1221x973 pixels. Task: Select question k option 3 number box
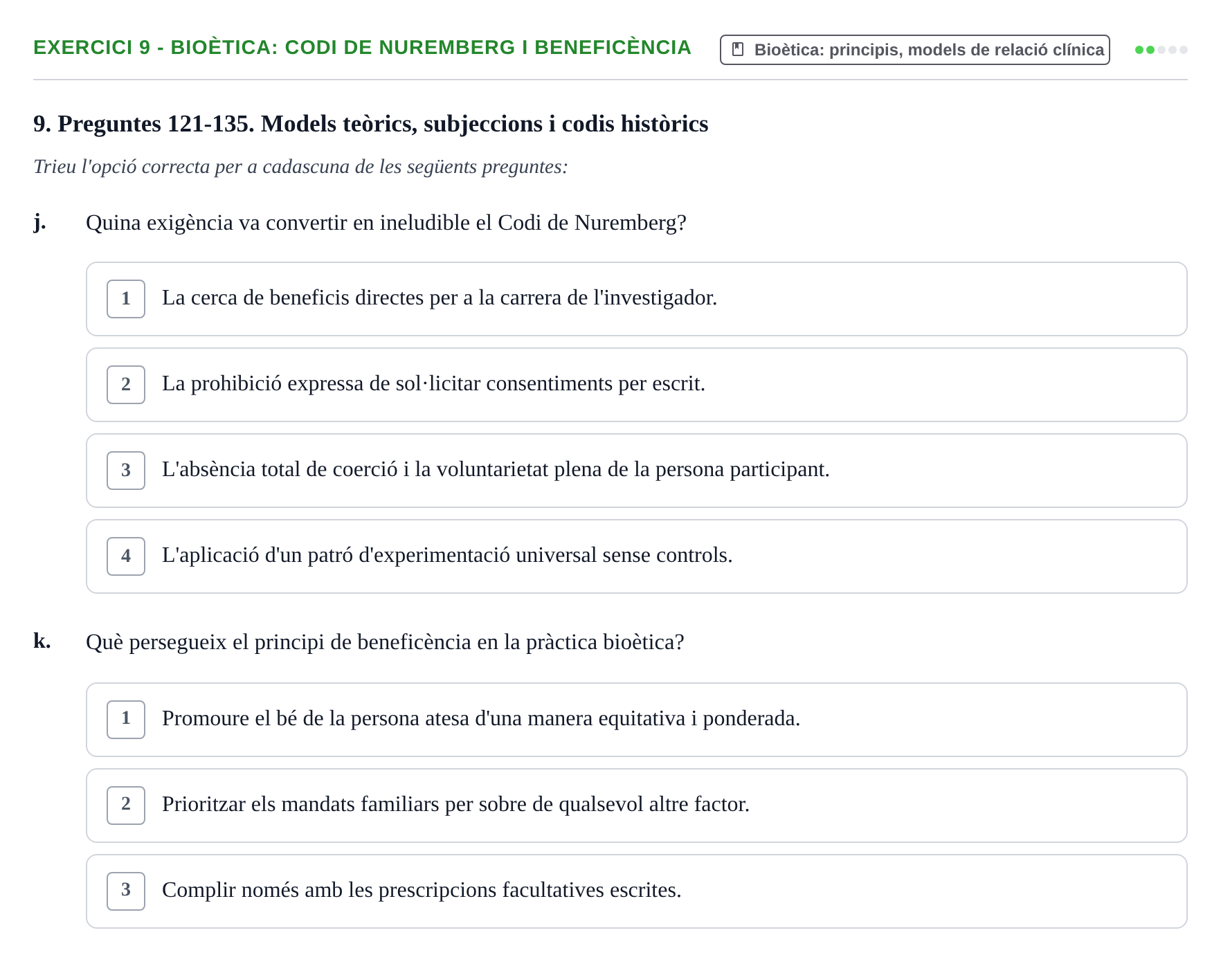(x=126, y=891)
